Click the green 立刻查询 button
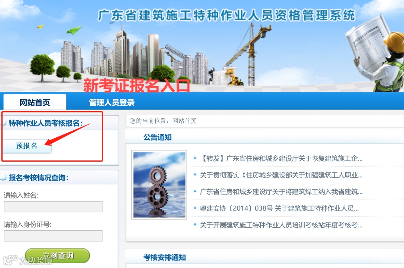Screen dimensions: 404x268 [x=58, y=255]
